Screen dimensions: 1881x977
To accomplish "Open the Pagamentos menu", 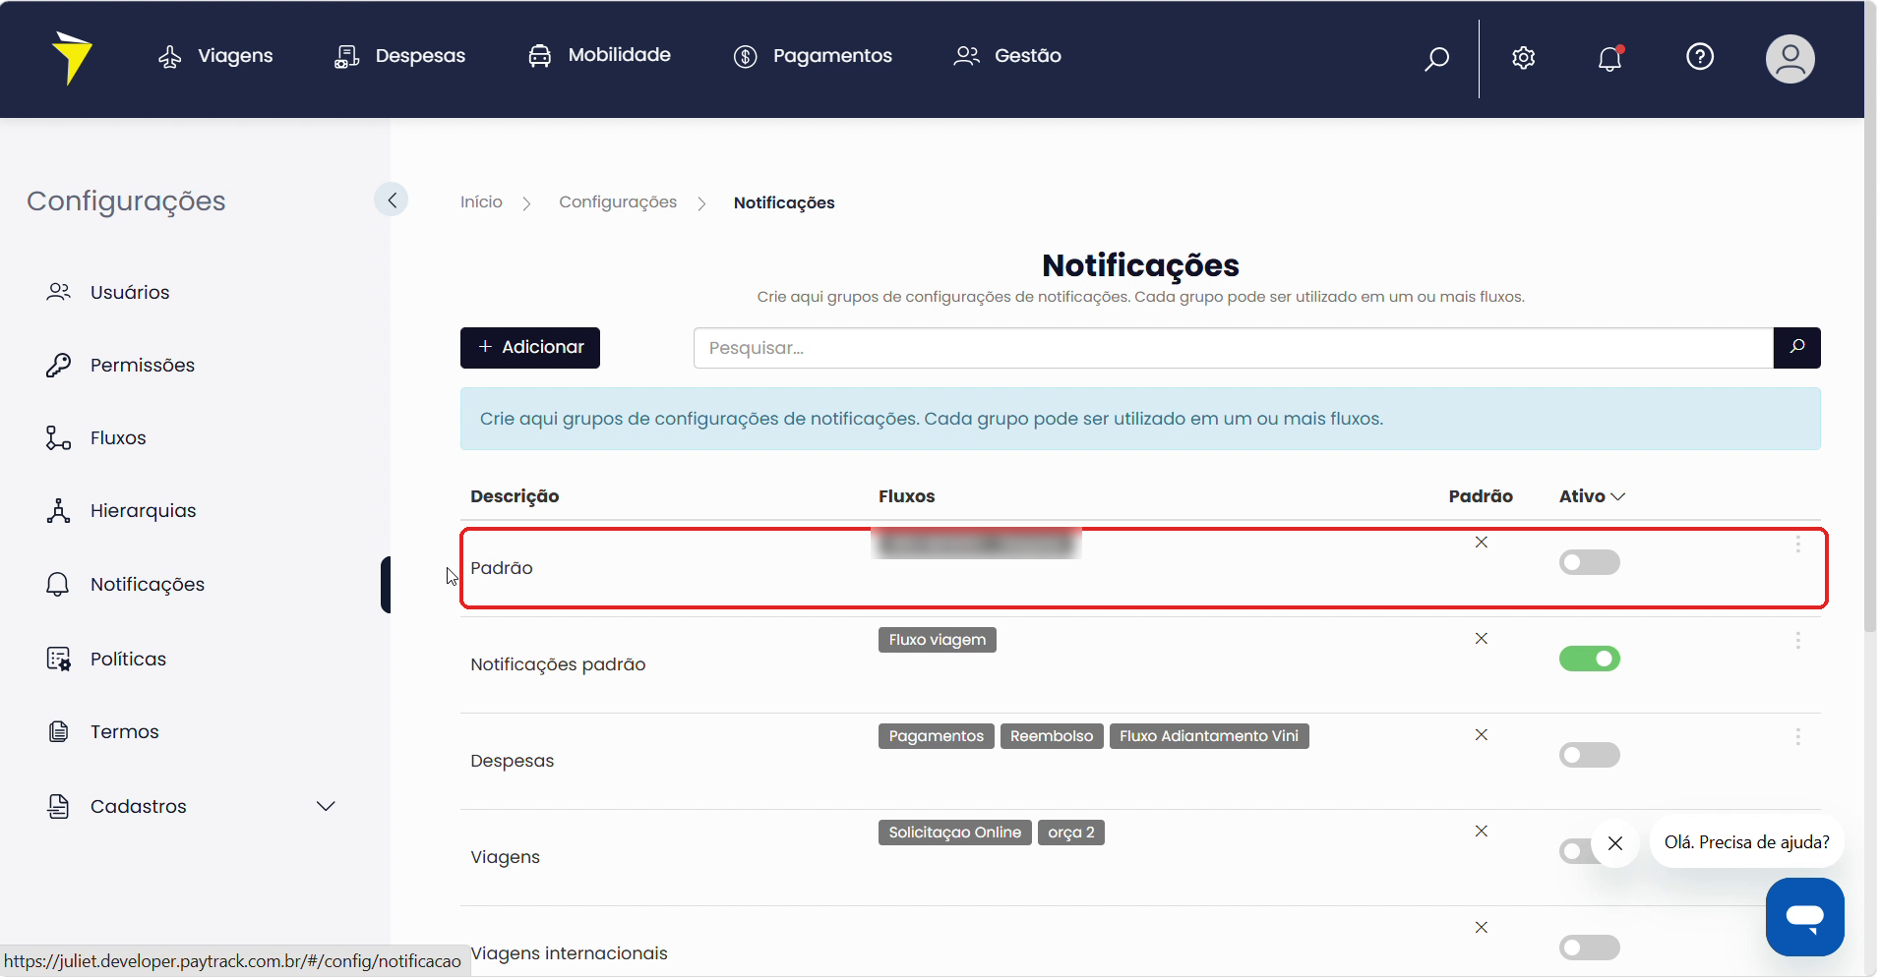I will pyautogui.click(x=813, y=56).
